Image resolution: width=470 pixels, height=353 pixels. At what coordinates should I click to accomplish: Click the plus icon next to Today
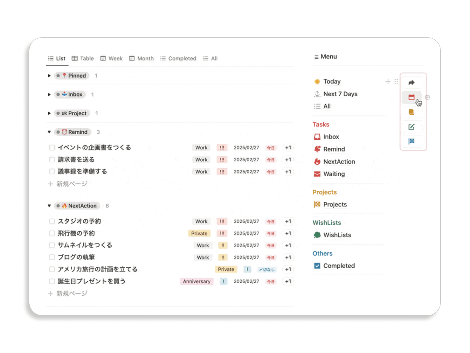point(388,81)
